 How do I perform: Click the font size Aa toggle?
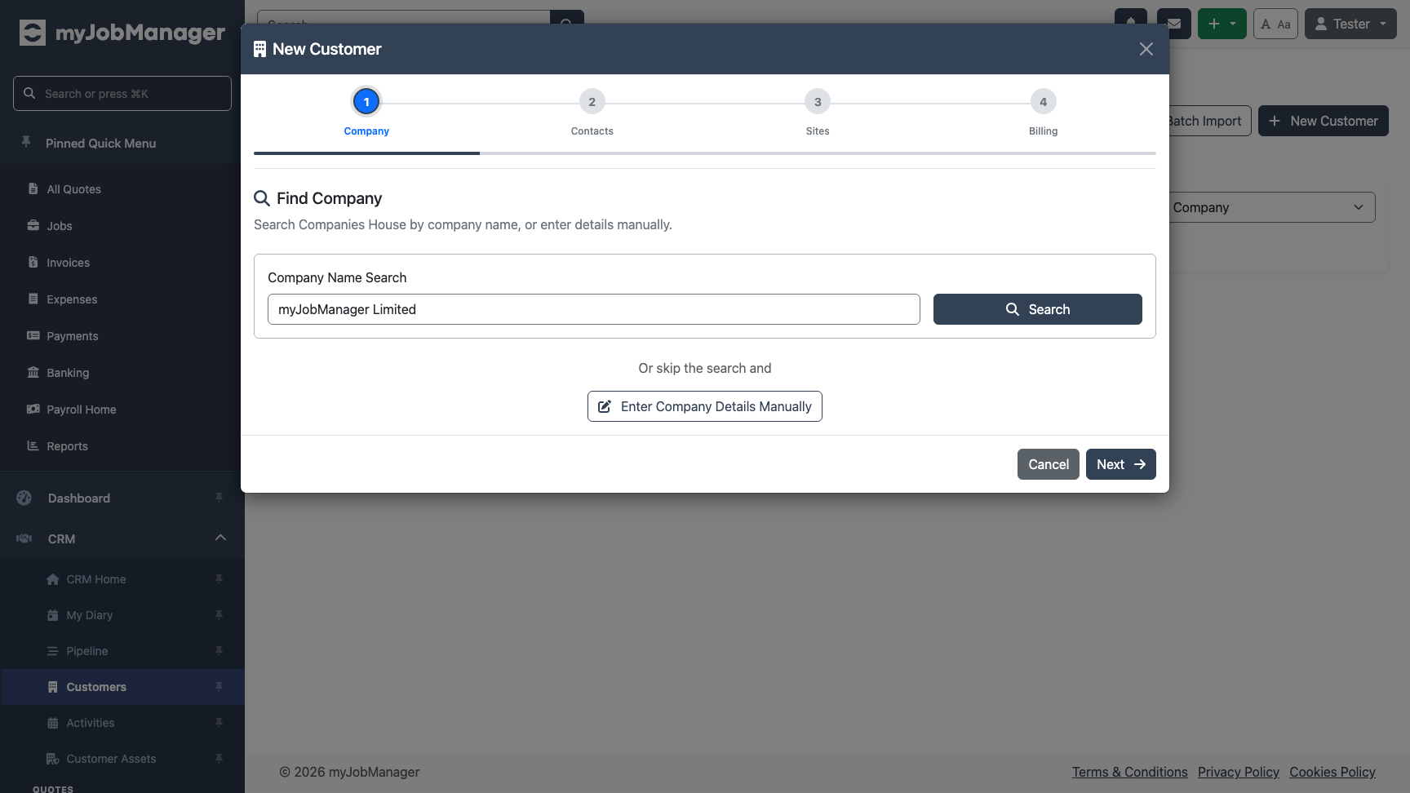pyautogui.click(x=1275, y=24)
